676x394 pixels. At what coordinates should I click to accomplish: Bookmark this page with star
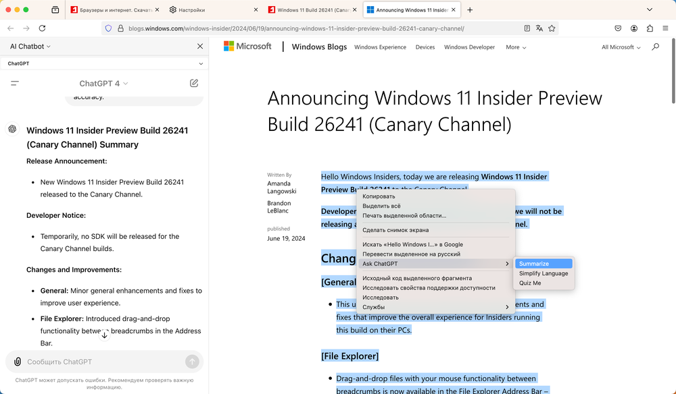(x=552, y=28)
